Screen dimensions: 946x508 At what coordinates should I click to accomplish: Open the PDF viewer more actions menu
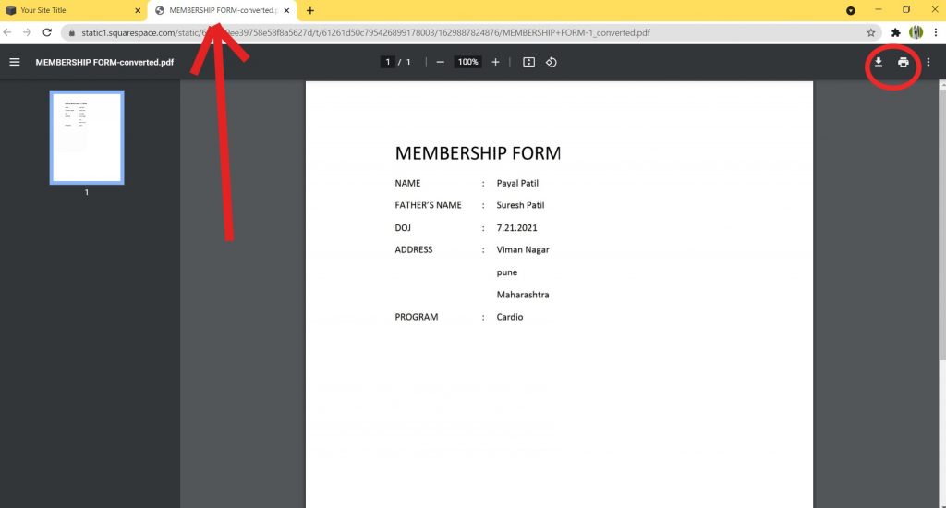(928, 62)
